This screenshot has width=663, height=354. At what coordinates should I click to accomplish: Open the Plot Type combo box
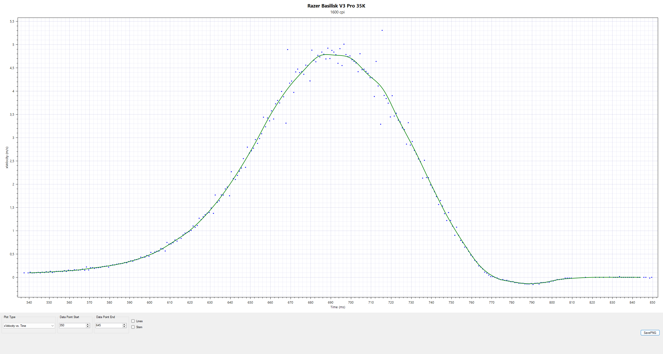29,326
